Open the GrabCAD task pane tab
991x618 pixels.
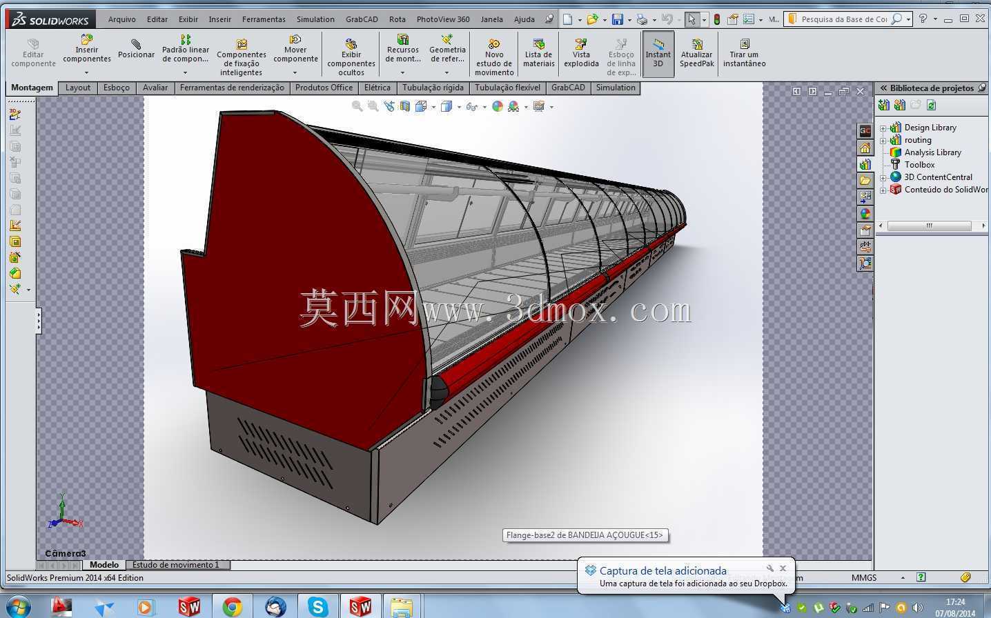(x=865, y=131)
